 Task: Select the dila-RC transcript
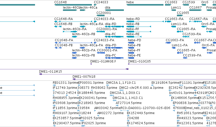[x=114, y=37]
